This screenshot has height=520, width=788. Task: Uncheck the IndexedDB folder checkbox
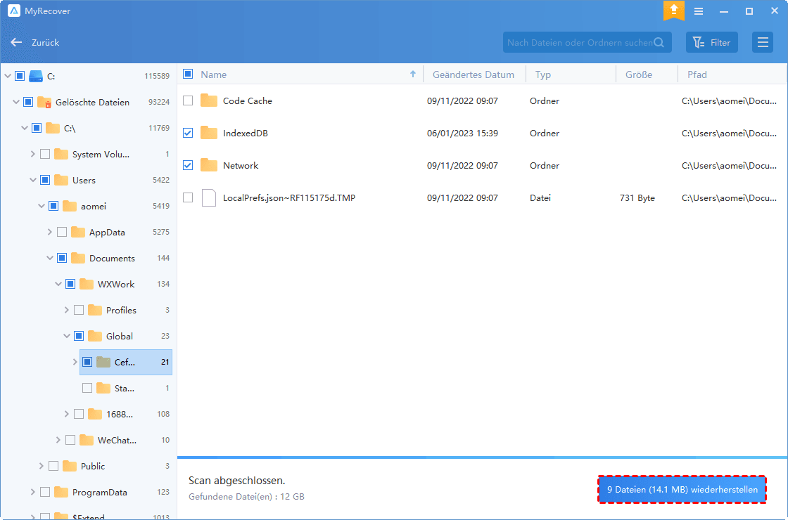188,133
